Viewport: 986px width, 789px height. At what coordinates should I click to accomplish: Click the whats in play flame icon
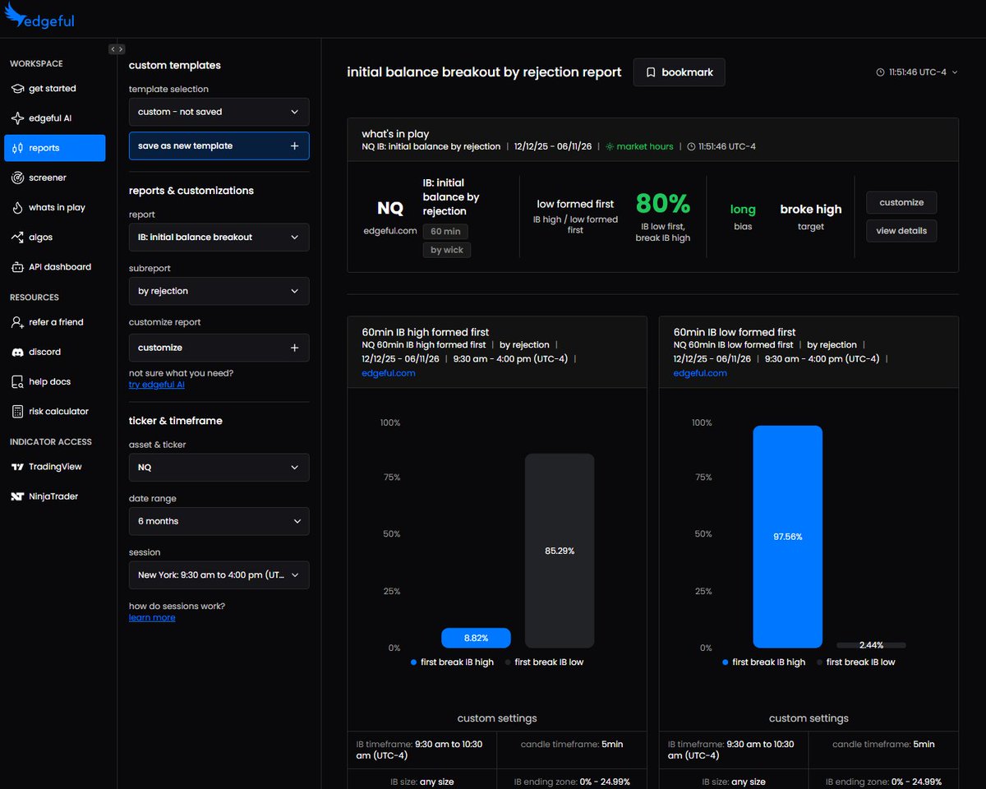point(18,207)
